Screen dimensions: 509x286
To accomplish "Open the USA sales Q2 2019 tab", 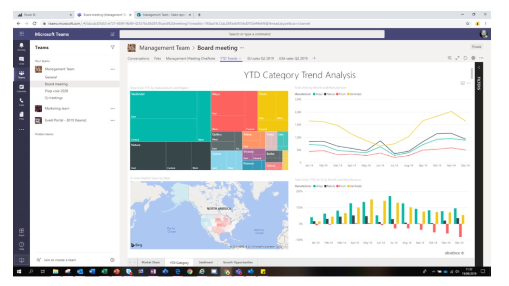I will click(x=293, y=58).
